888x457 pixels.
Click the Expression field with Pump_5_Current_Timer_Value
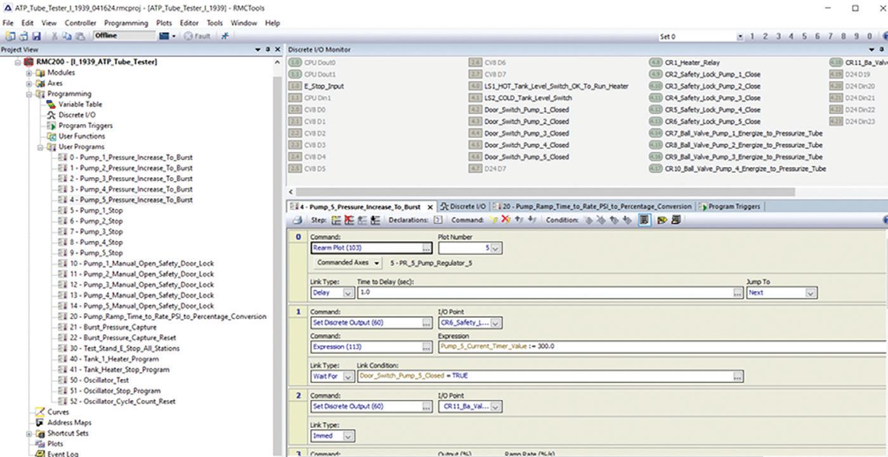pos(663,347)
